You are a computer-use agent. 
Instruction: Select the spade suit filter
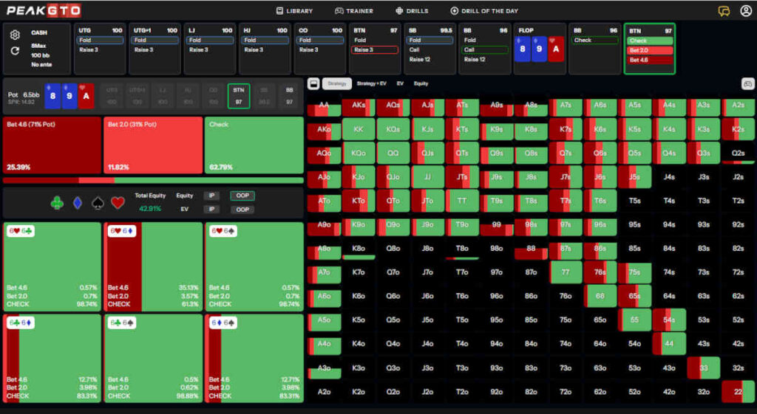[x=98, y=203]
